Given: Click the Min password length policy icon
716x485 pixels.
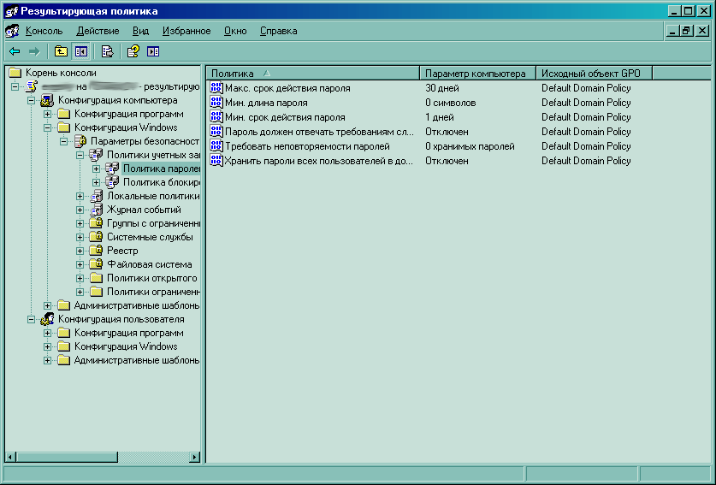Looking at the screenshot, I should pyautogui.click(x=216, y=103).
